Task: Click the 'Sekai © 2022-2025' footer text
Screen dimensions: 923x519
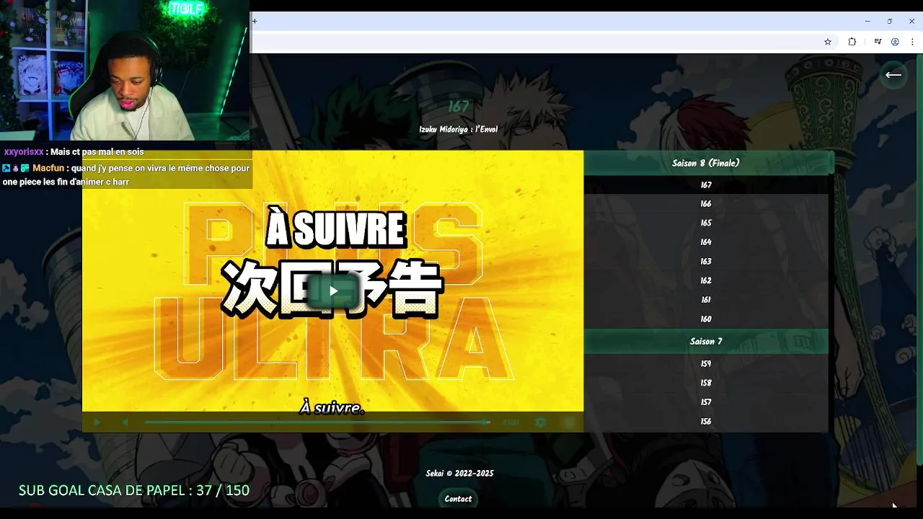Action: (x=459, y=474)
